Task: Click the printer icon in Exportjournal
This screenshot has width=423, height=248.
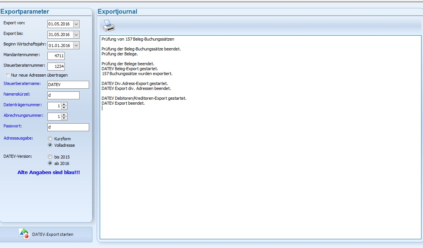Action: [x=109, y=26]
